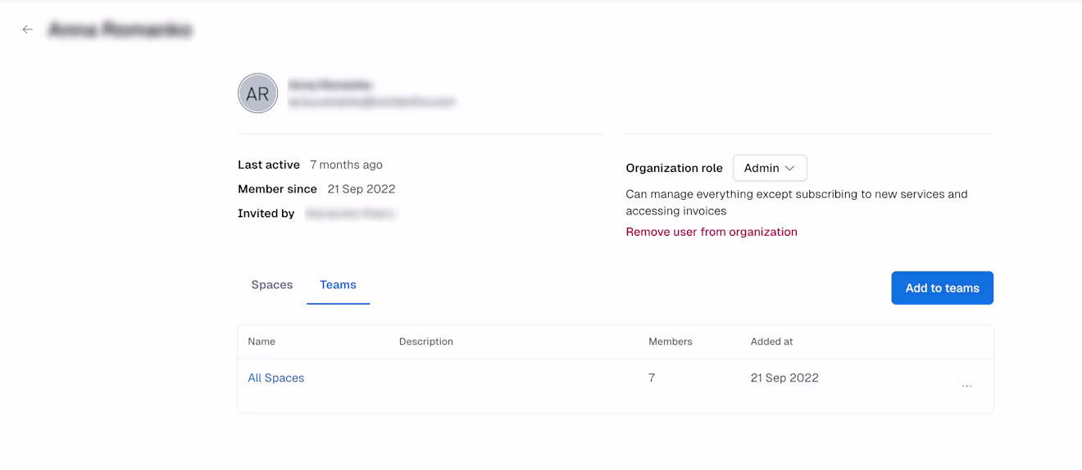Image resolution: width=1082 pixels, height=470 pixels.
Task: Click the AR avatar circle
Action: pyautogui.click(x=257, y=93)
